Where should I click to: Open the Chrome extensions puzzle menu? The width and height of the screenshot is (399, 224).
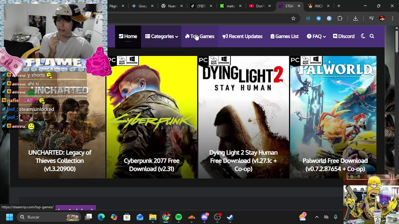340,18
